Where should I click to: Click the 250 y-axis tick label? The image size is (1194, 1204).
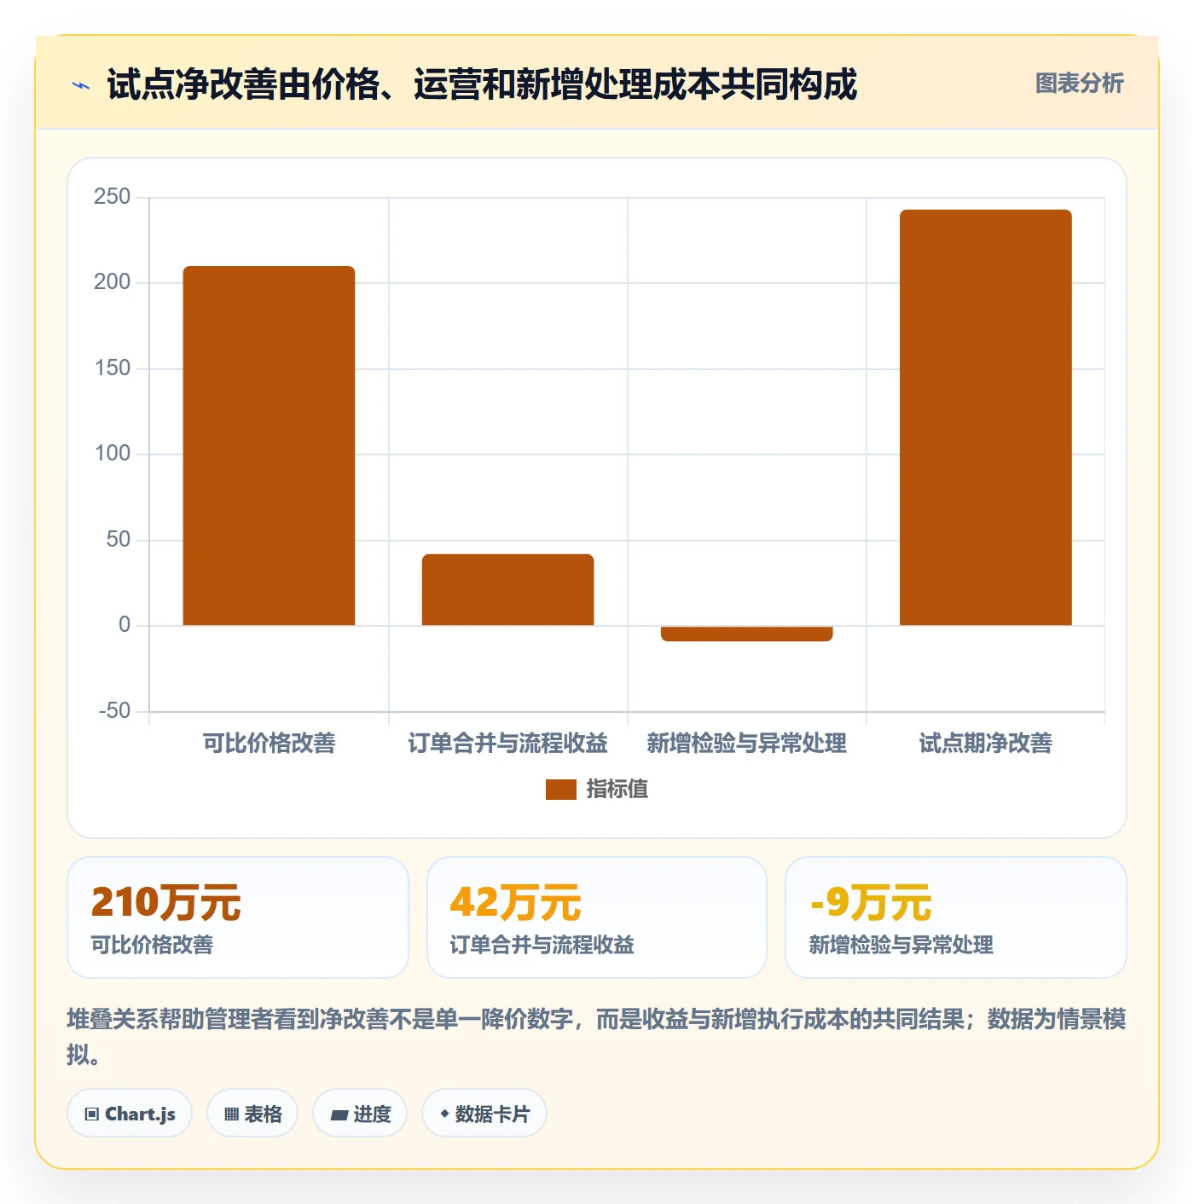pos(113,197)
